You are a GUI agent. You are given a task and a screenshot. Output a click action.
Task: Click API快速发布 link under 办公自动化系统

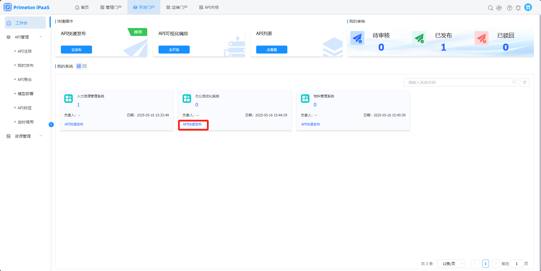192,124
